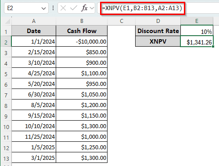The height and width of the screenshot is (166, 219).
Task: Click the cash flow cell $950.00
Action: [x=82, y=84]
